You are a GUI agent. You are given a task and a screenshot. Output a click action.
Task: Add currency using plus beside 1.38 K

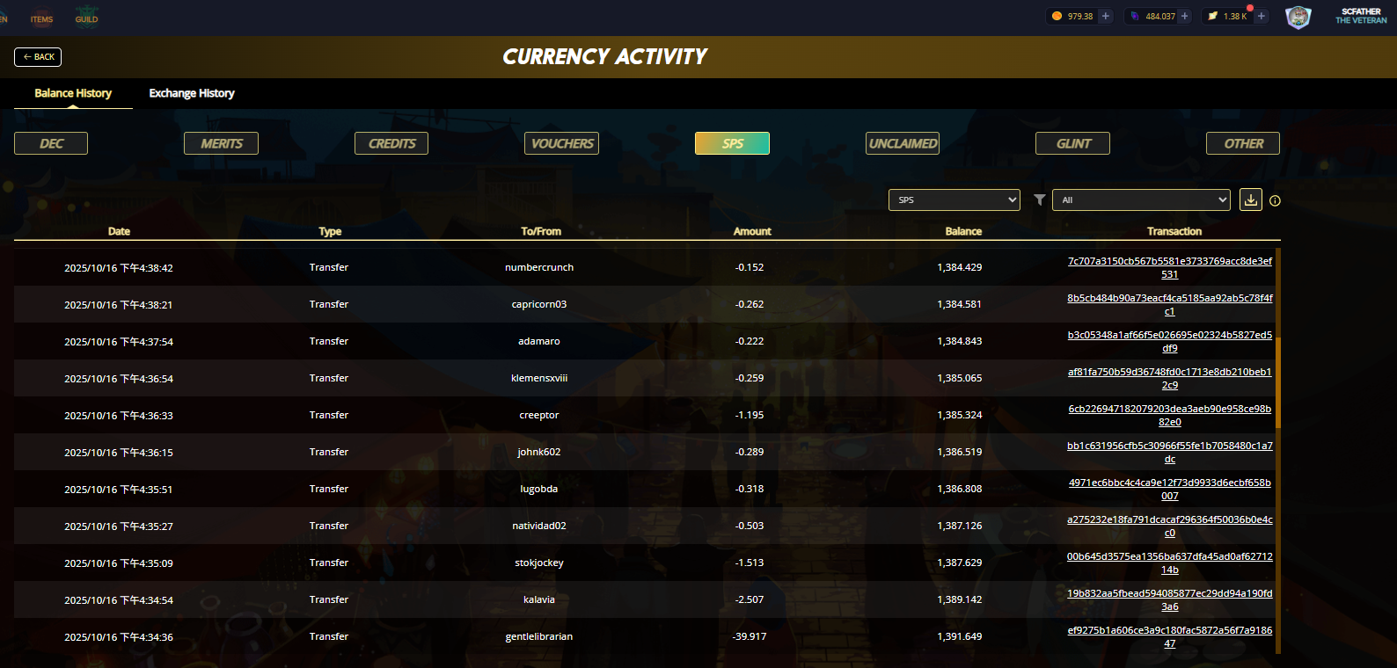point(1262,16)
